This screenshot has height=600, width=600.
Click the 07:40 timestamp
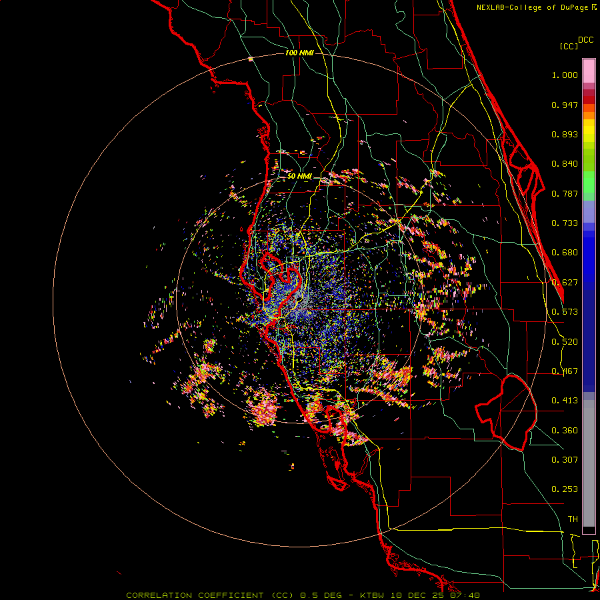coord(466,595)
